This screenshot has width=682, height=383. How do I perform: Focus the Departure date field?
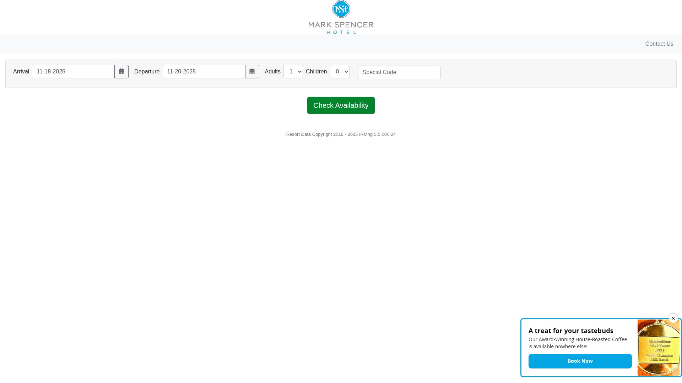(x=204, y=72)
